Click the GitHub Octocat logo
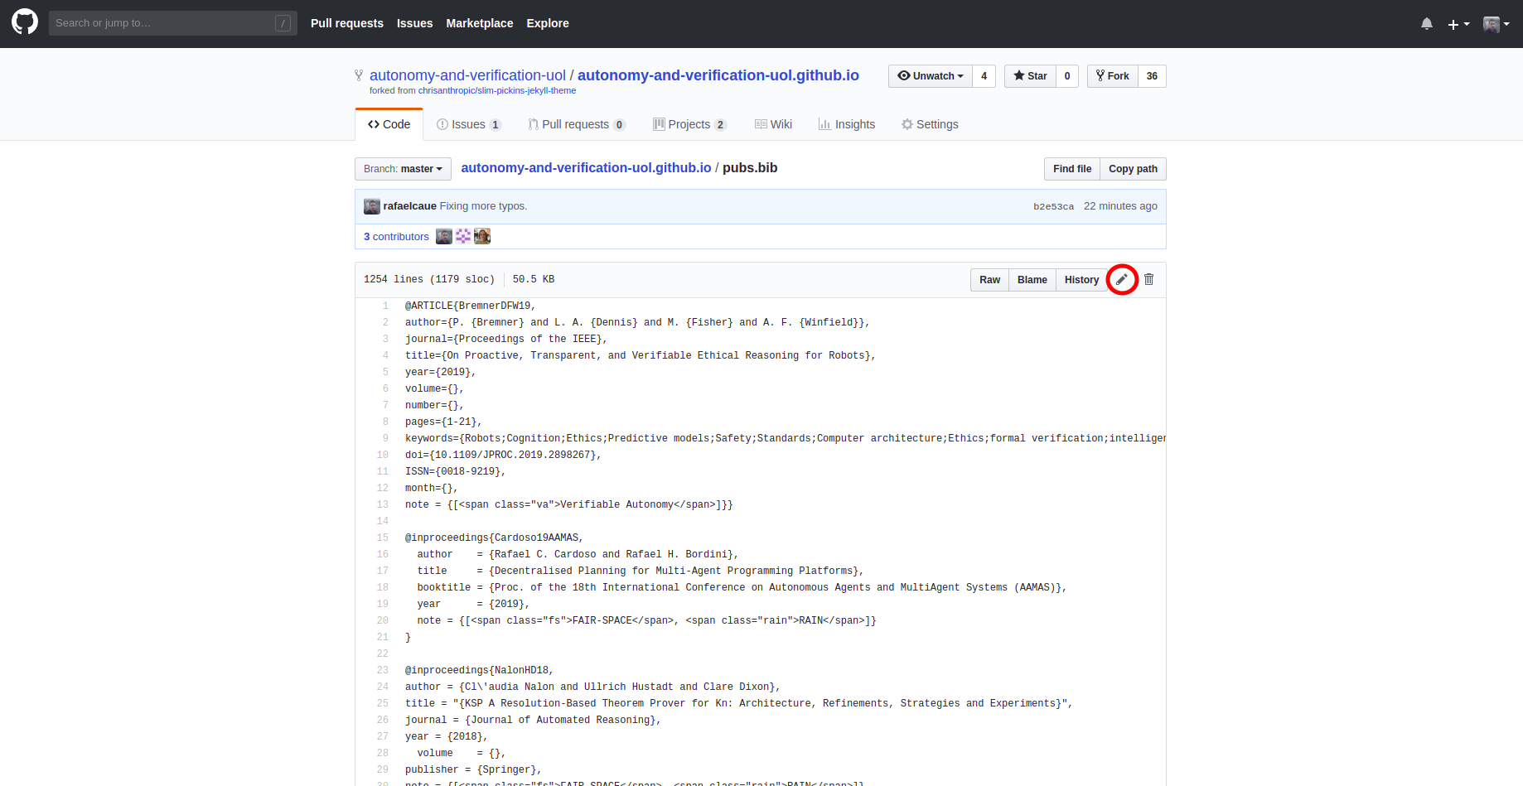1523x786 pixels. pos(25,22)
